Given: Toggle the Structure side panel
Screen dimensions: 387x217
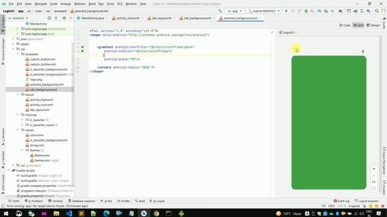Looking at the screenshot, I should click(x=2, y=136).
